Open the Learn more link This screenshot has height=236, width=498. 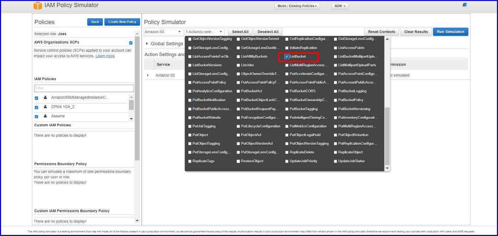point(105,56)
